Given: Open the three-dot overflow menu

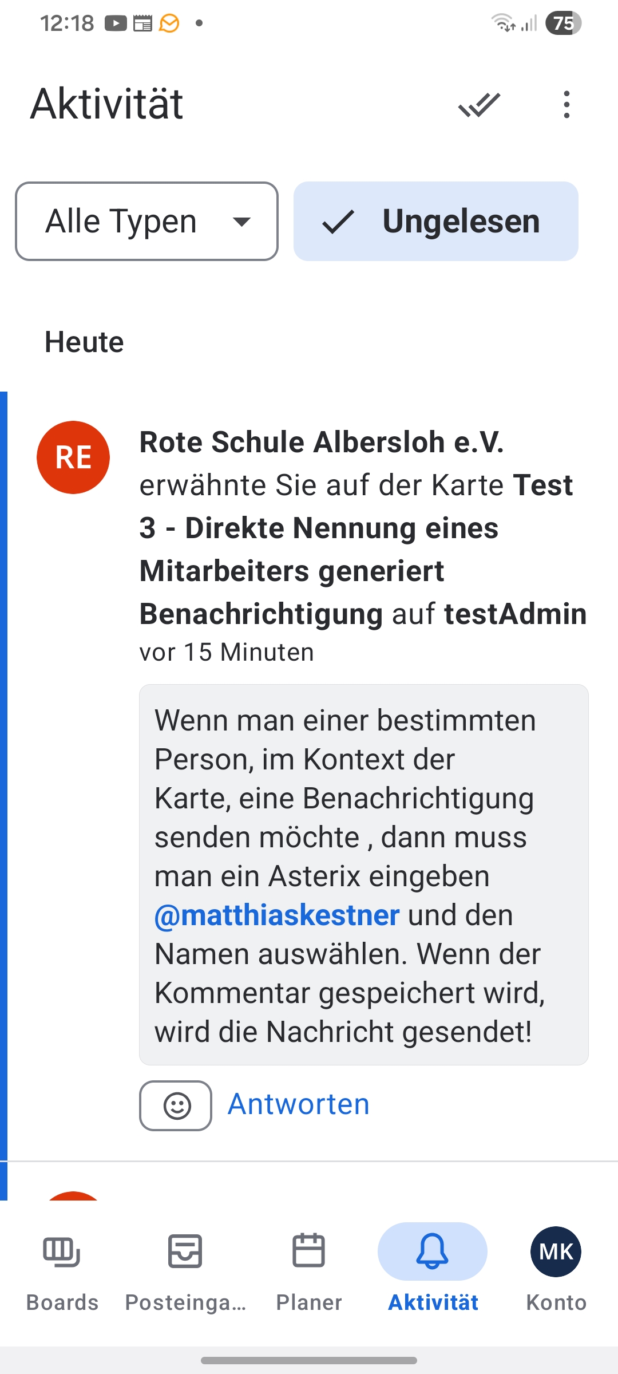Looking at the screenshot, I should pyautogui.click(x=566, y=105).
